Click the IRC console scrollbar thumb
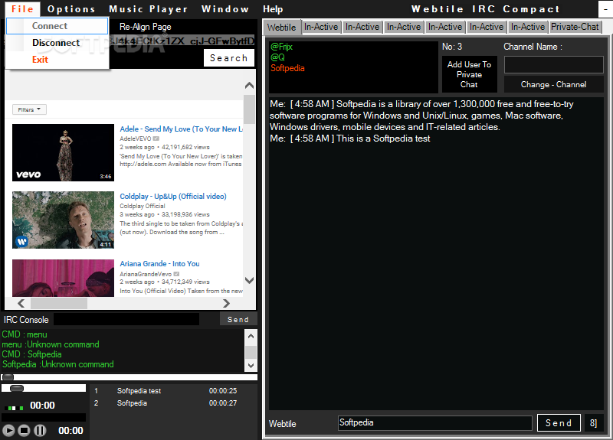The image size is (613, 440). click(x=251, y=352)
